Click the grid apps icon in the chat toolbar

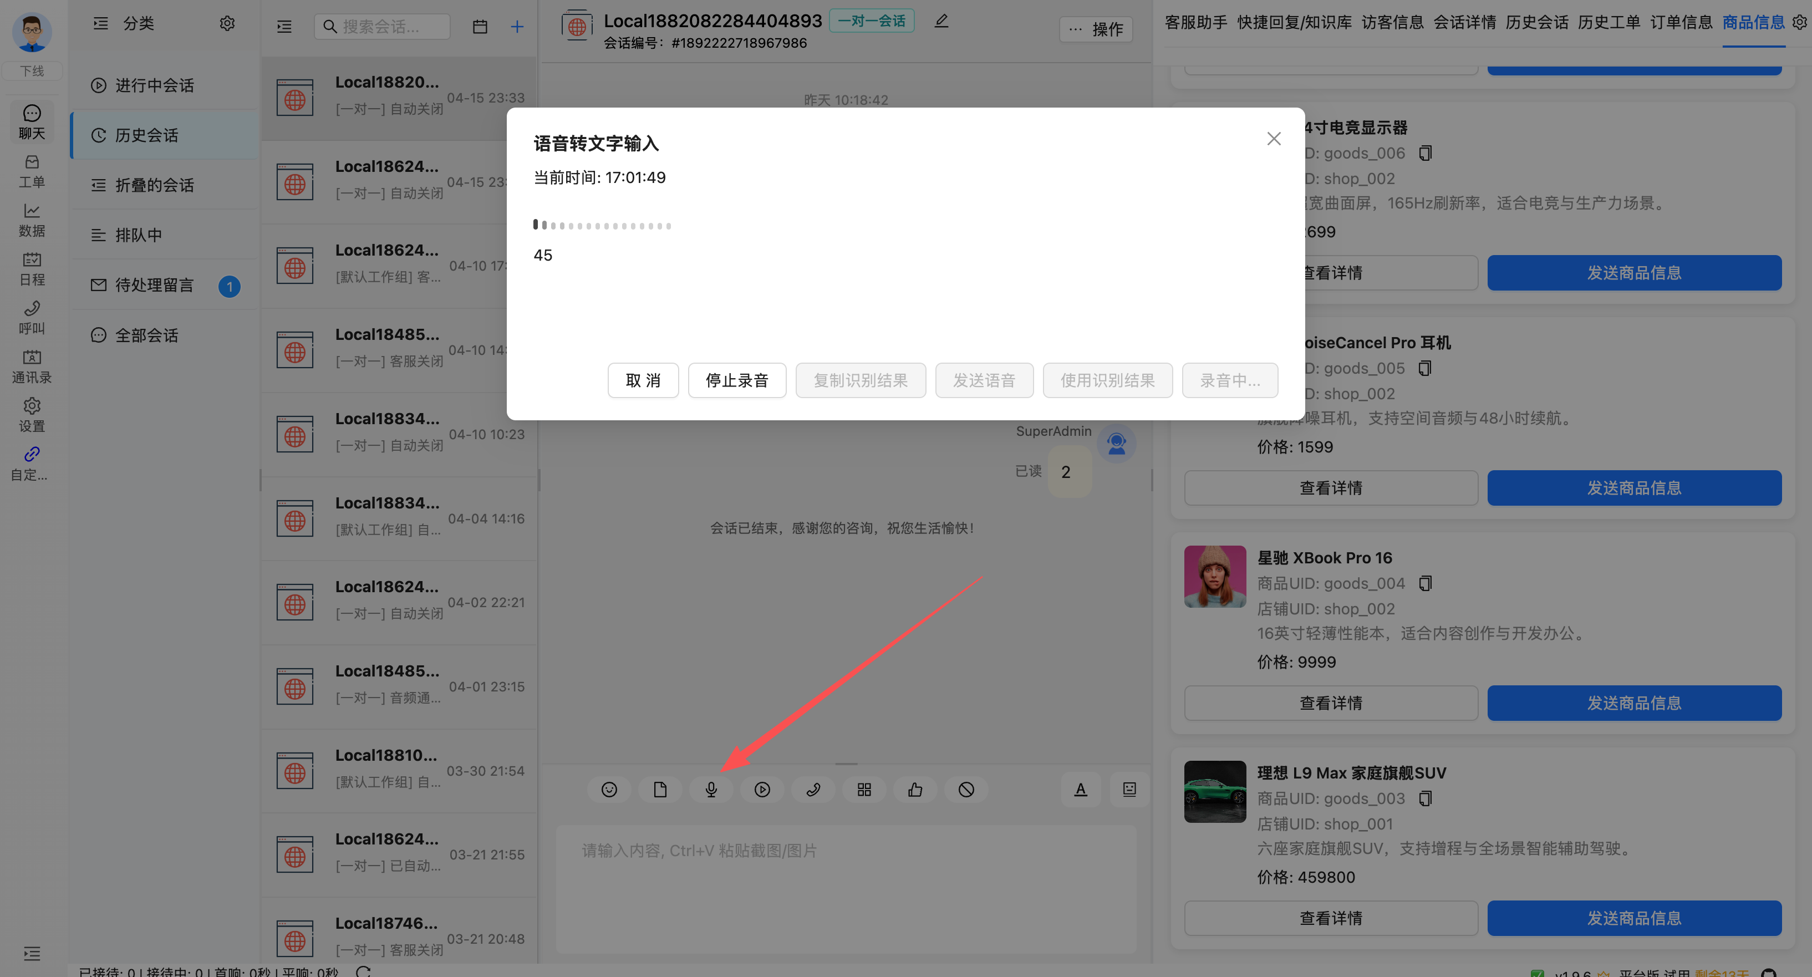tap(864, 789)
